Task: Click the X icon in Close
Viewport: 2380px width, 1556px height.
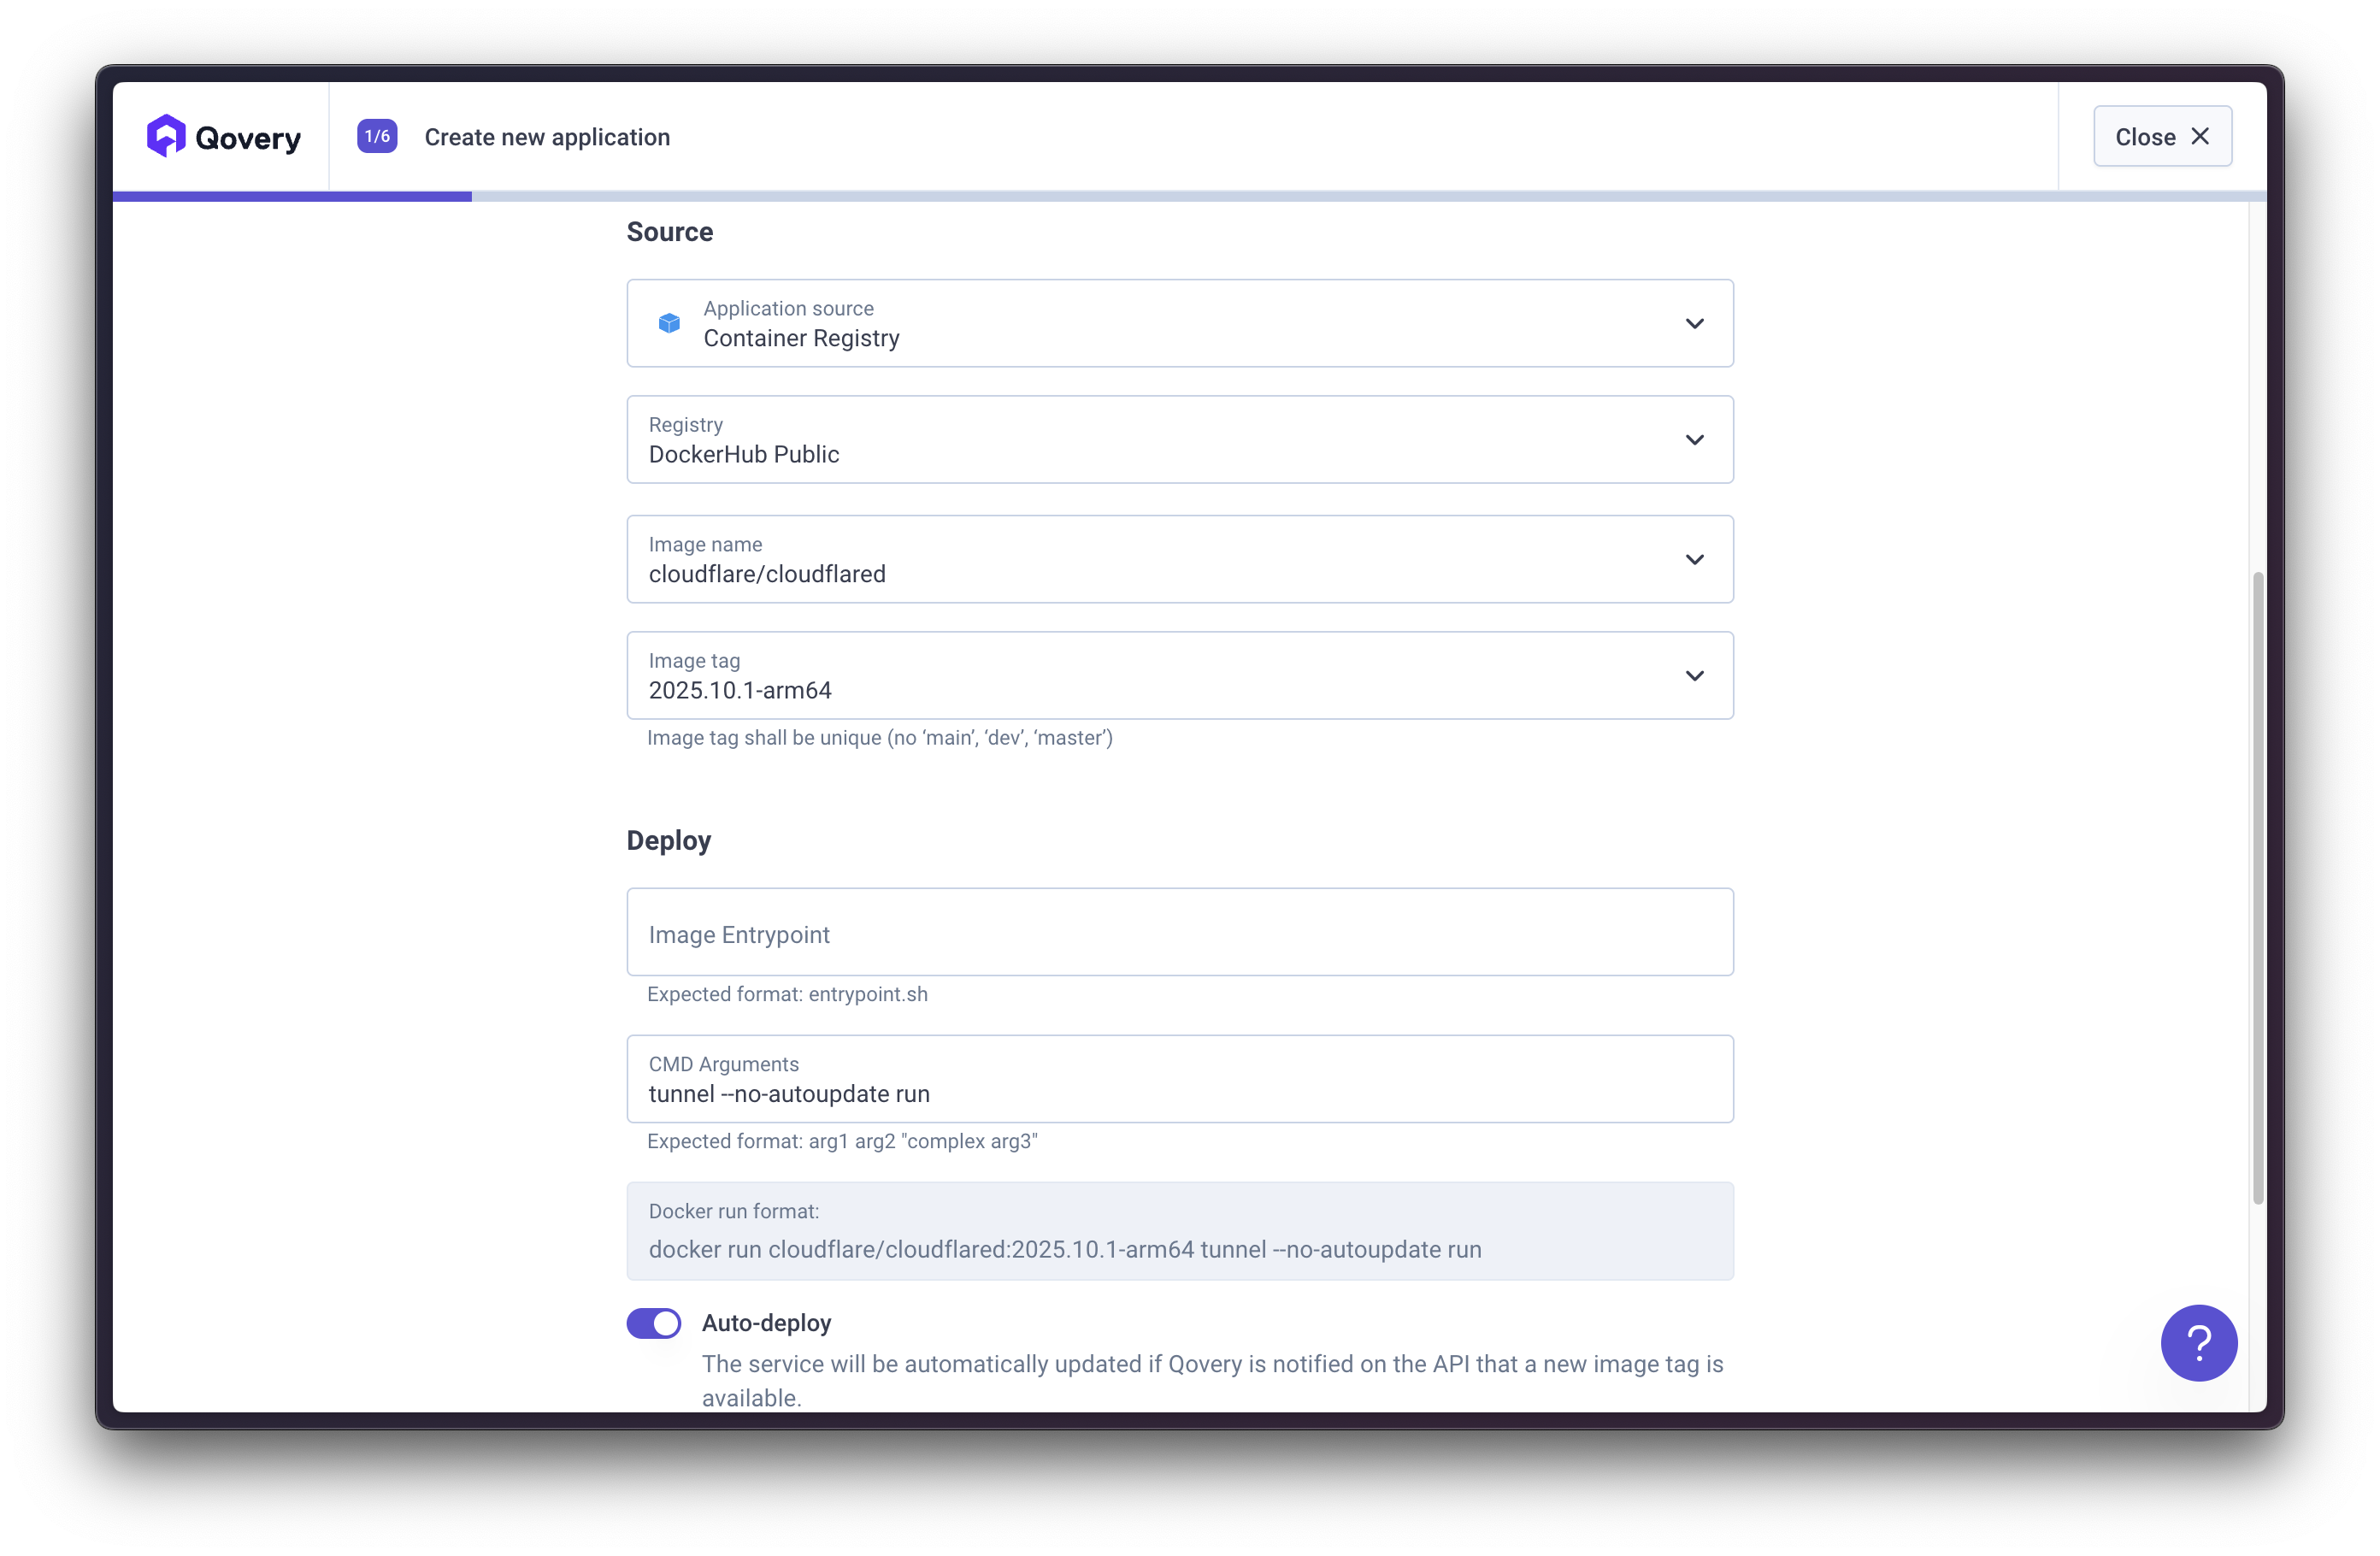Action: (2200, 136)
